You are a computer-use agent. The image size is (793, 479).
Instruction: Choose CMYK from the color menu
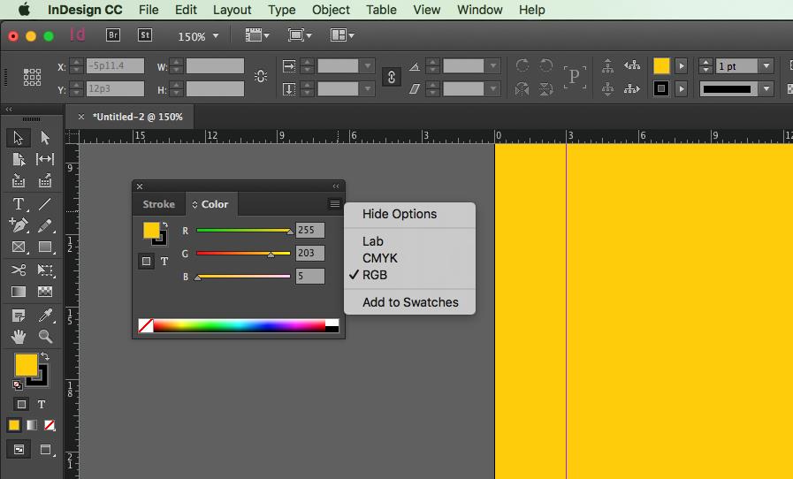380,258
